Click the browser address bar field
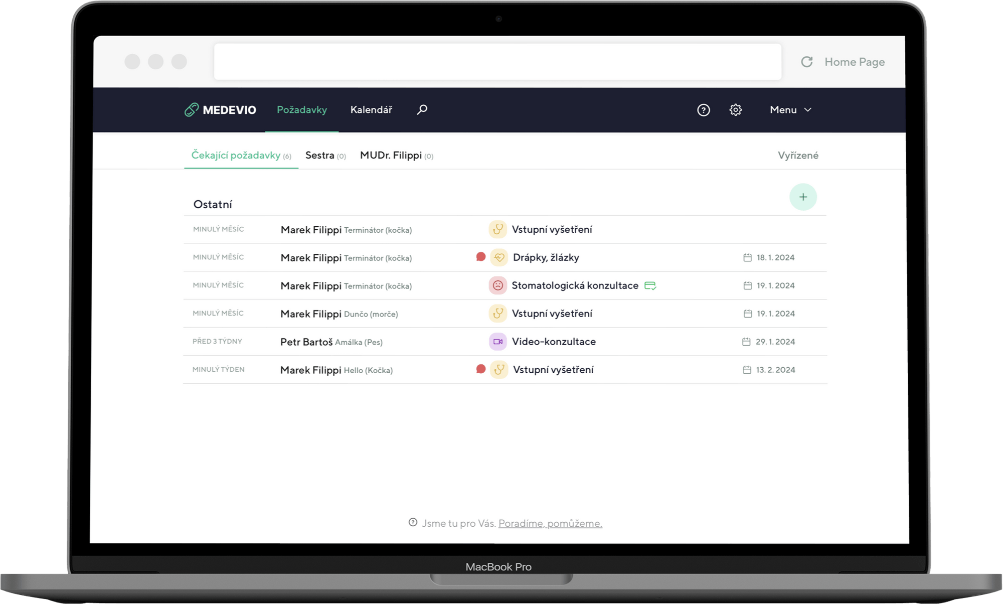This screenshot has height=604, width=1003. coord(497,62)
